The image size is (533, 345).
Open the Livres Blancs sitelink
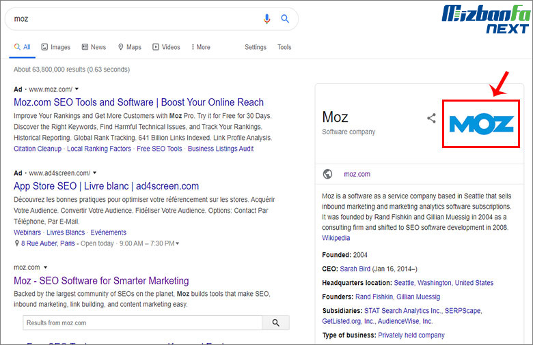[x=66, y=232]
